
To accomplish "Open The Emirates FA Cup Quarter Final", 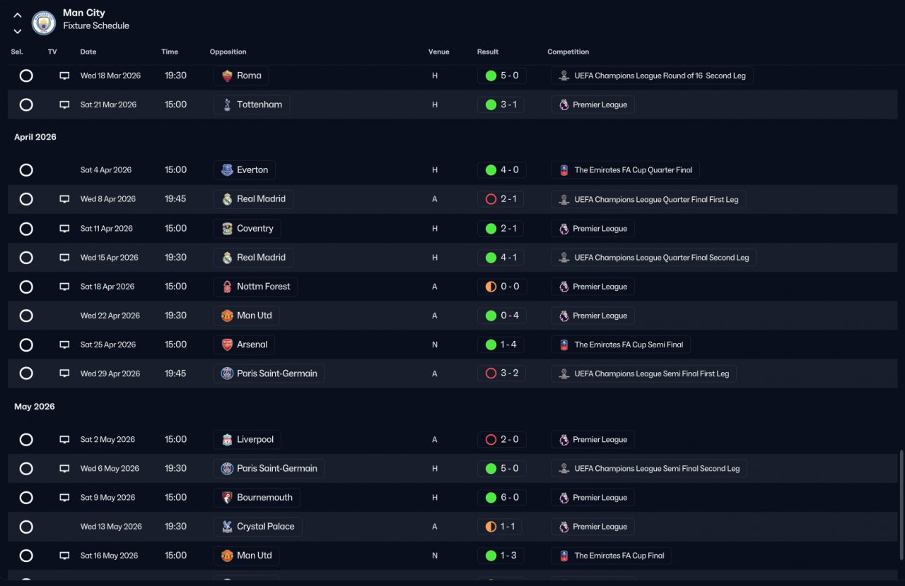I will 626,170.
